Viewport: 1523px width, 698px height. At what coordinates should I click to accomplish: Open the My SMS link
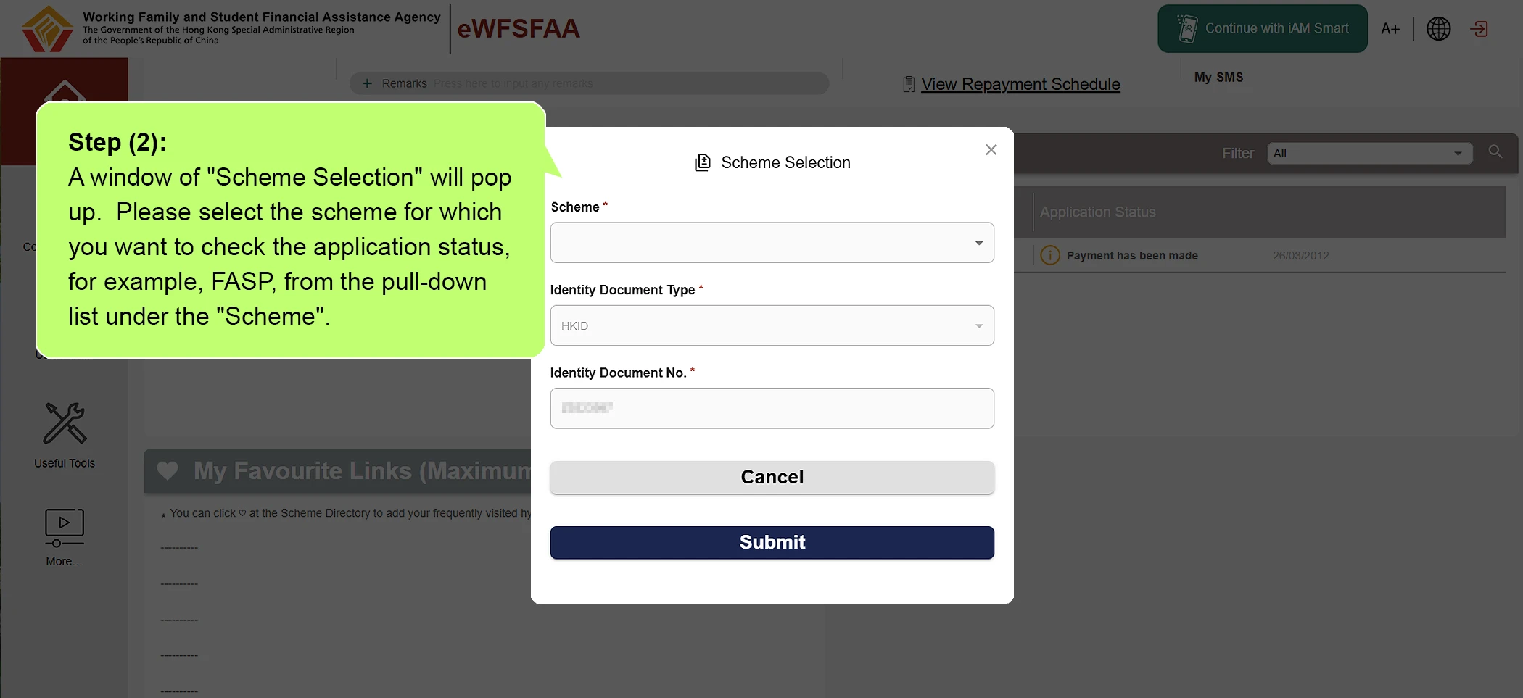[x=1218, y=77]
